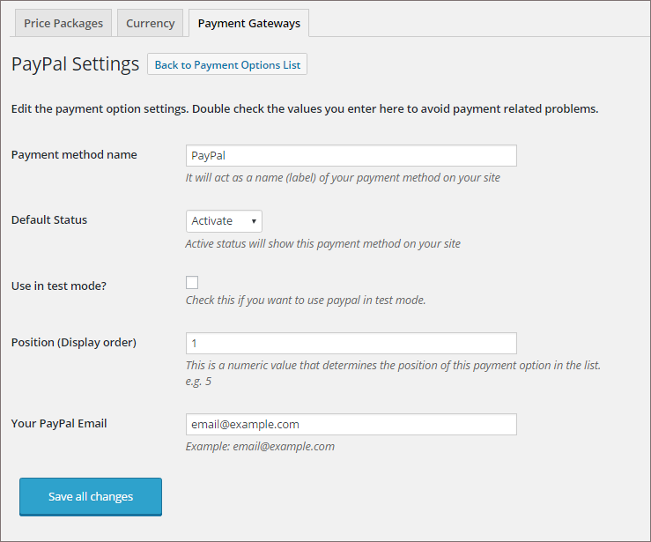Select the Payment Gateways tab
The width and height of the screenshot is (651, 542).
click(248, 23)
